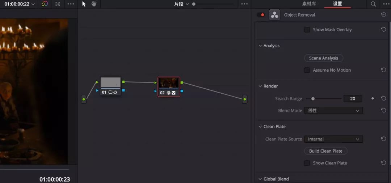Toggle the Object Removal effect enable switch
This screenshot has height=183, width=391.
pyautogui.click(x=261, y=15)
